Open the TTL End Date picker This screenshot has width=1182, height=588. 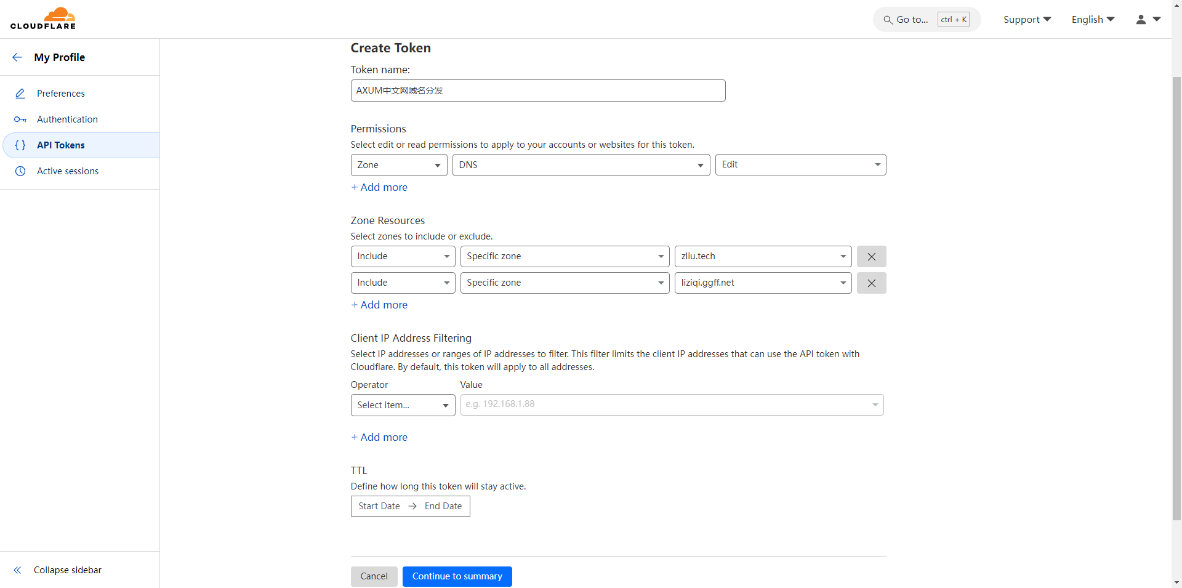443,506
